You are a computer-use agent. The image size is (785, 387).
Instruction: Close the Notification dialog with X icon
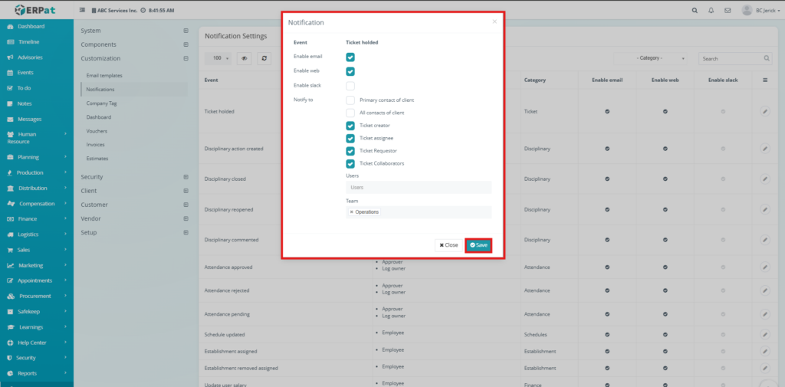click(x=494, y=22)
